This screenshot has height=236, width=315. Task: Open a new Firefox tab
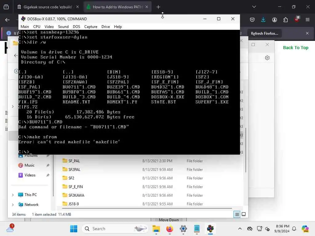click(x=158, y=7)
